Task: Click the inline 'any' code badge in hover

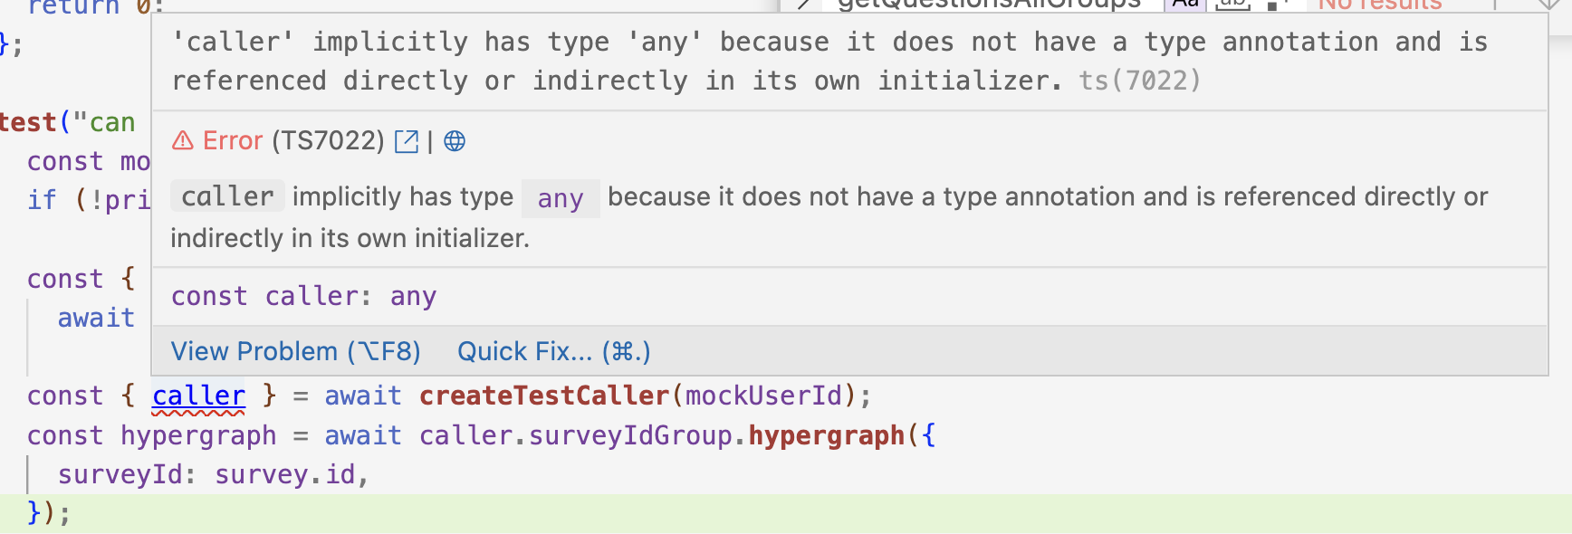Action: click(560, 199)
